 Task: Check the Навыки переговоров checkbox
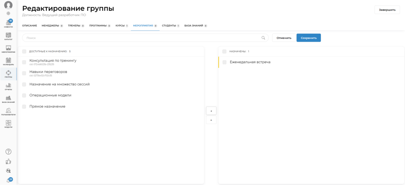tap(24, 73)
